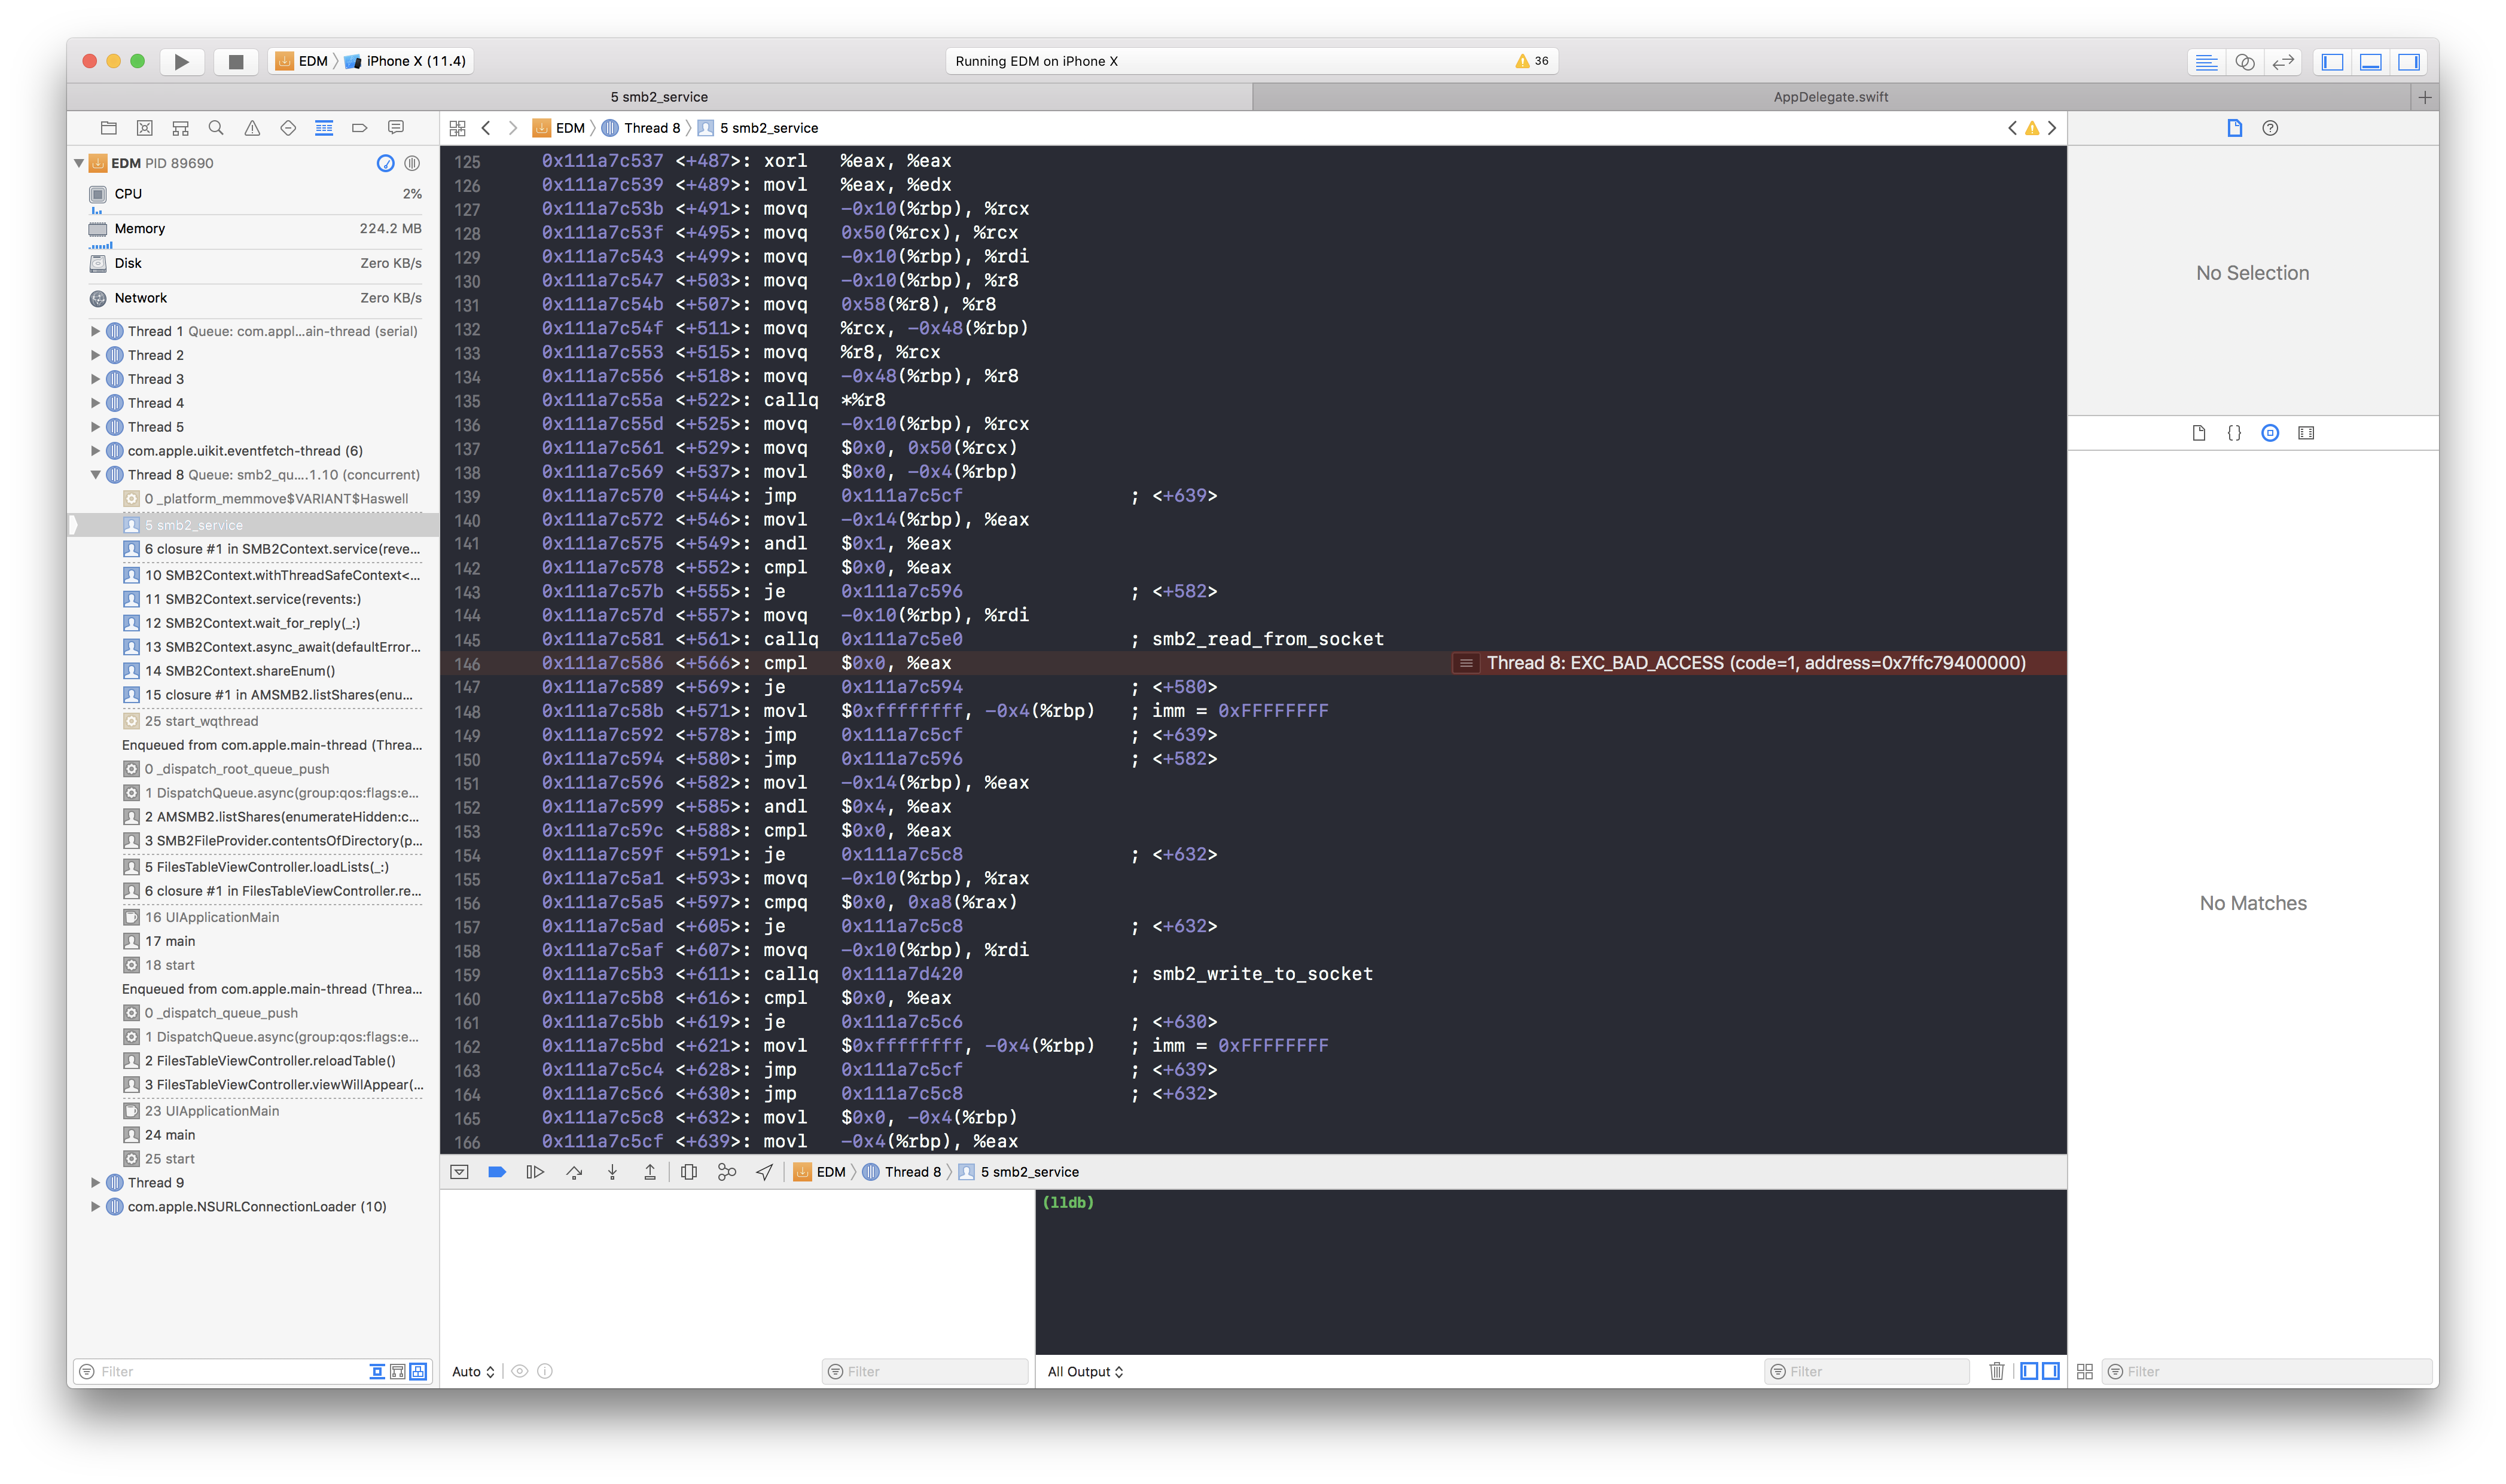Stop the running EDM app
2506x1484 pixels.
235,61
